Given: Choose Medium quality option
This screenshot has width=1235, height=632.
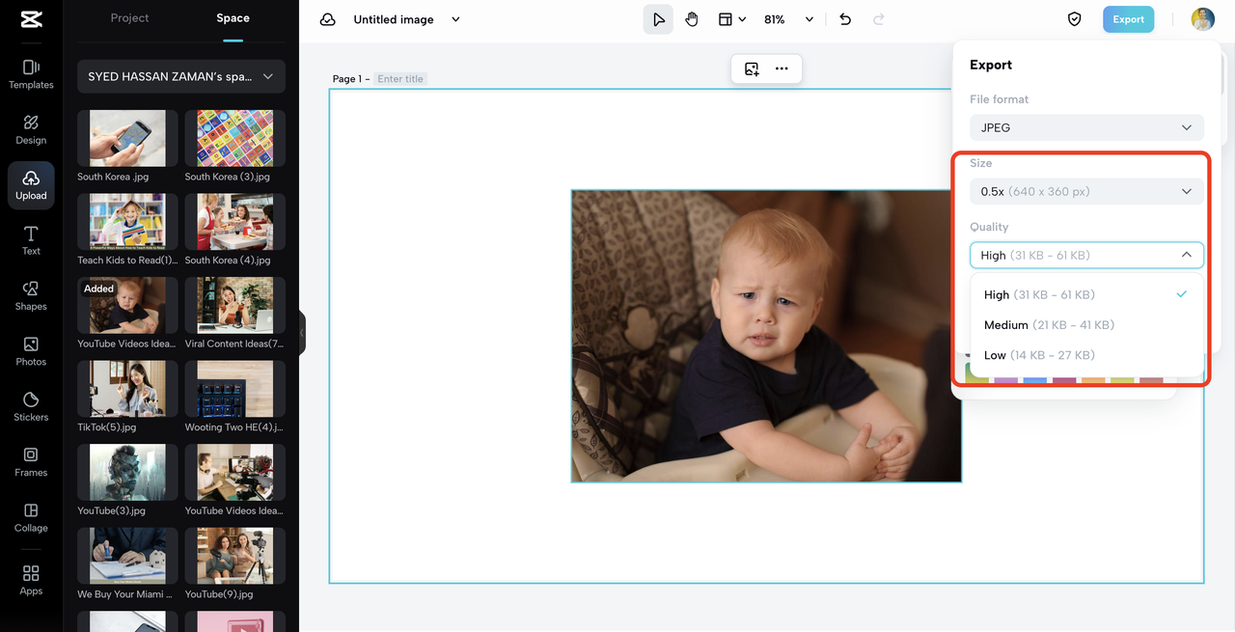Looking at the screenshot, I should tap(1086, 325).
